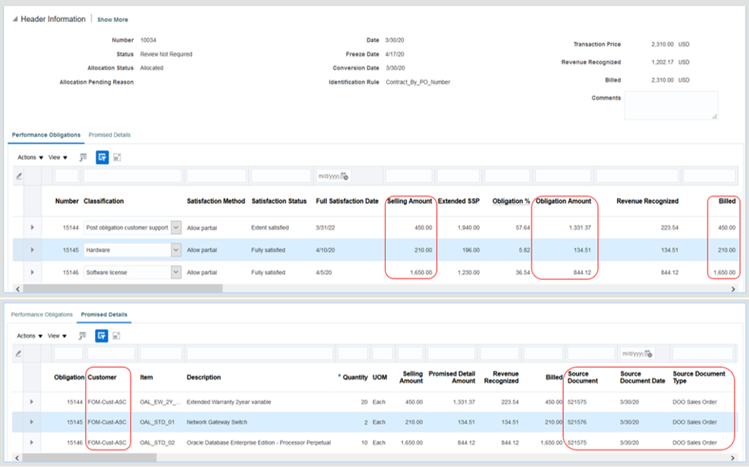Open calendar picker in Full Satisfaction Date filter
Viewport: 749px width, 467px height.
(x=345, y=175)
